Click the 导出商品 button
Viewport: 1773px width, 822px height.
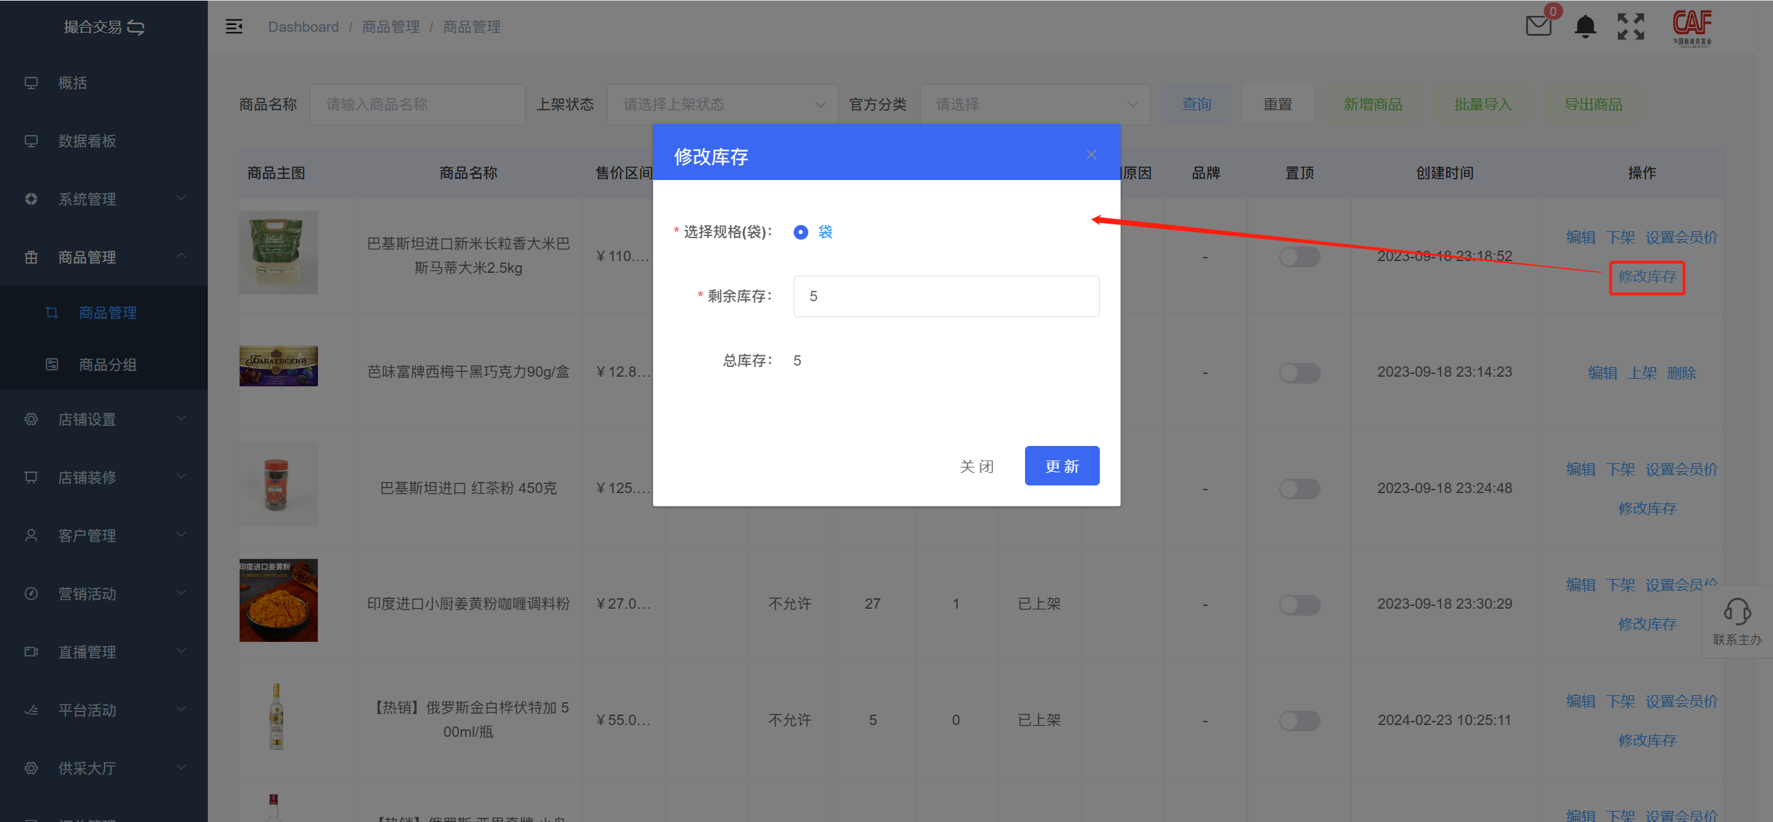coord(1593,105)
